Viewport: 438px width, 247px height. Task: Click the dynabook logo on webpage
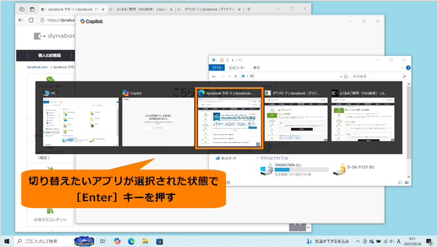(x=54, y=36)
